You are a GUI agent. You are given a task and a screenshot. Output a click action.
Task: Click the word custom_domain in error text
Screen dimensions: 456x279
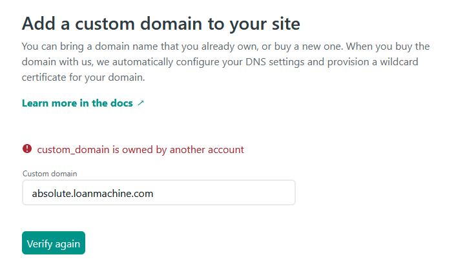(73, 150)
